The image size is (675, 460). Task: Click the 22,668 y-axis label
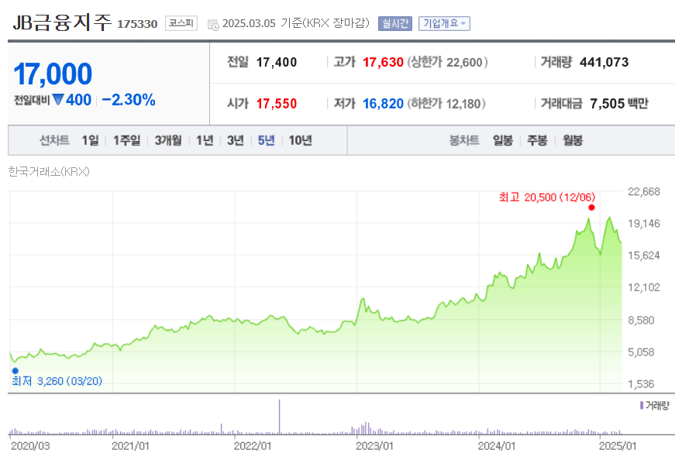point(643,191)
